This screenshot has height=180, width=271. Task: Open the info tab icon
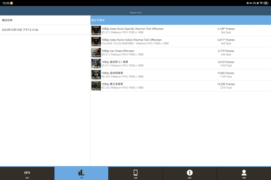click(x=190, y=174)
